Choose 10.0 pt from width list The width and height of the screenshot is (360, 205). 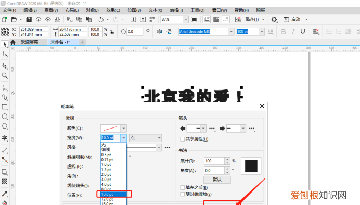(113, 194)
